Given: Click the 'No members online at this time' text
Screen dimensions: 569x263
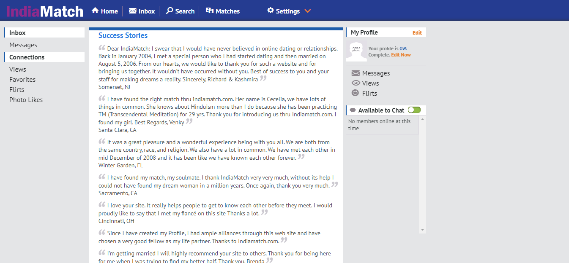Looking at the screenshot, I should (379, 125).
